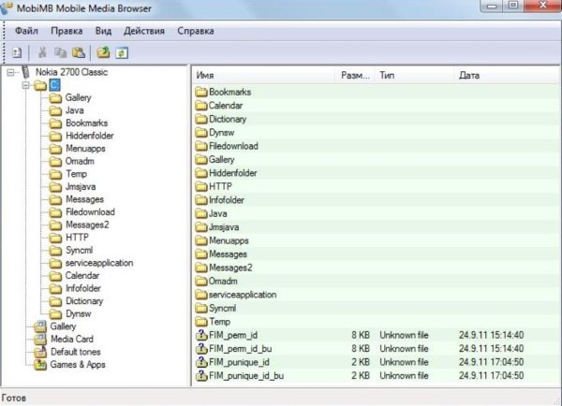Click the Cut scissors toolbar icon

[x=42, y=52]
